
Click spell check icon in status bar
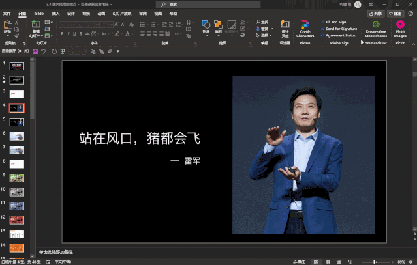pos(48,262)
